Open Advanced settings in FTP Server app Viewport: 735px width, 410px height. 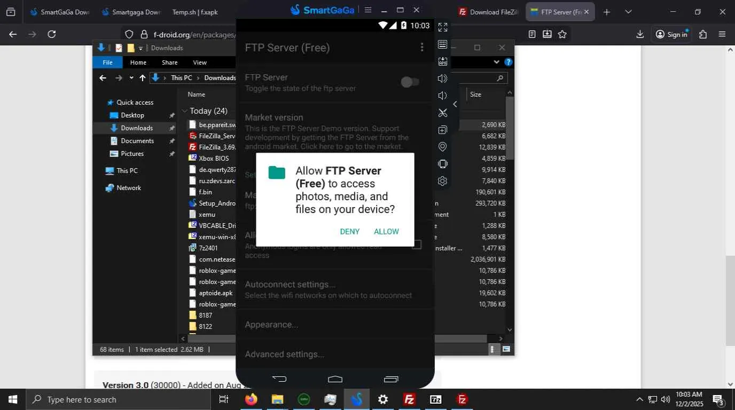click(335, 354)
